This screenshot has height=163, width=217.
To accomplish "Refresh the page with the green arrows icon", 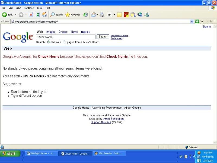I will tap(38, 15).
